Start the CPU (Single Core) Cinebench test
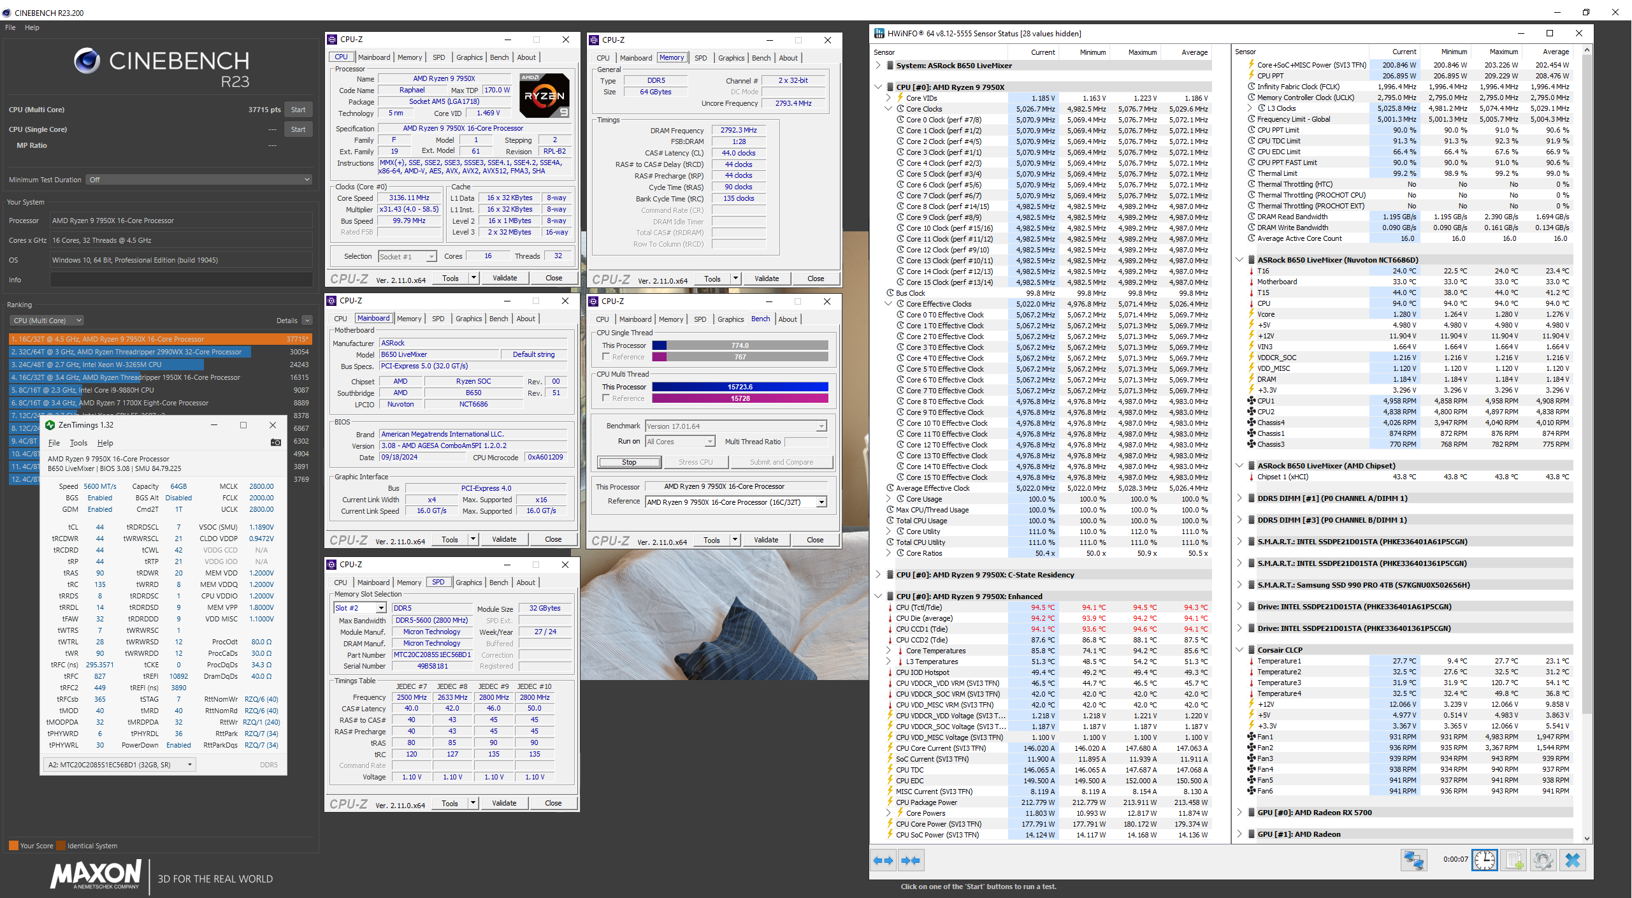 (298, 129)
